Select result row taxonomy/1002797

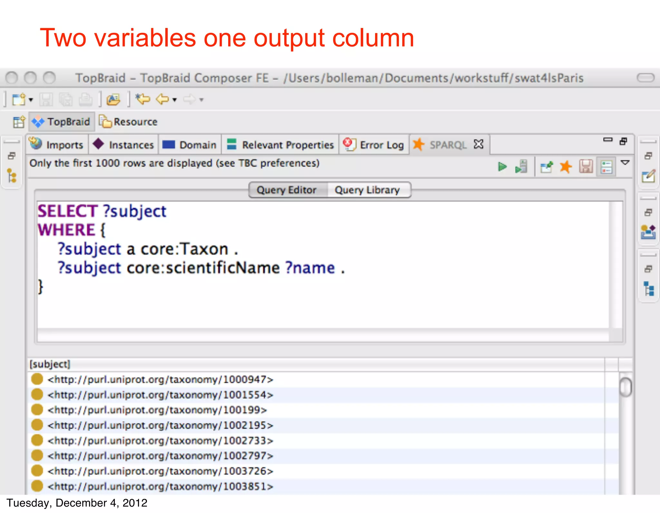click(323, 456)
